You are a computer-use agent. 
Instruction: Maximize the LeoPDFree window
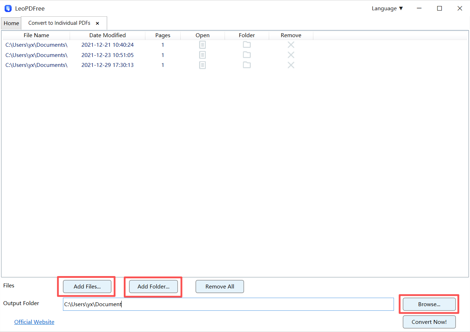[440, 8]
